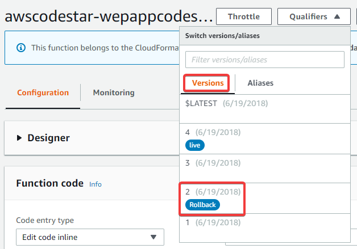Screen dimensions: 357x249
Task: Select version 1 from the list
Action: (265, 228)
